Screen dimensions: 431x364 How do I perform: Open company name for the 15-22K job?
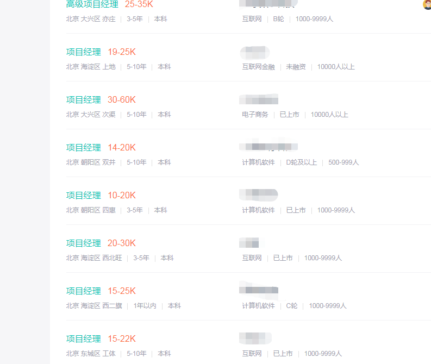coord(255,338)
